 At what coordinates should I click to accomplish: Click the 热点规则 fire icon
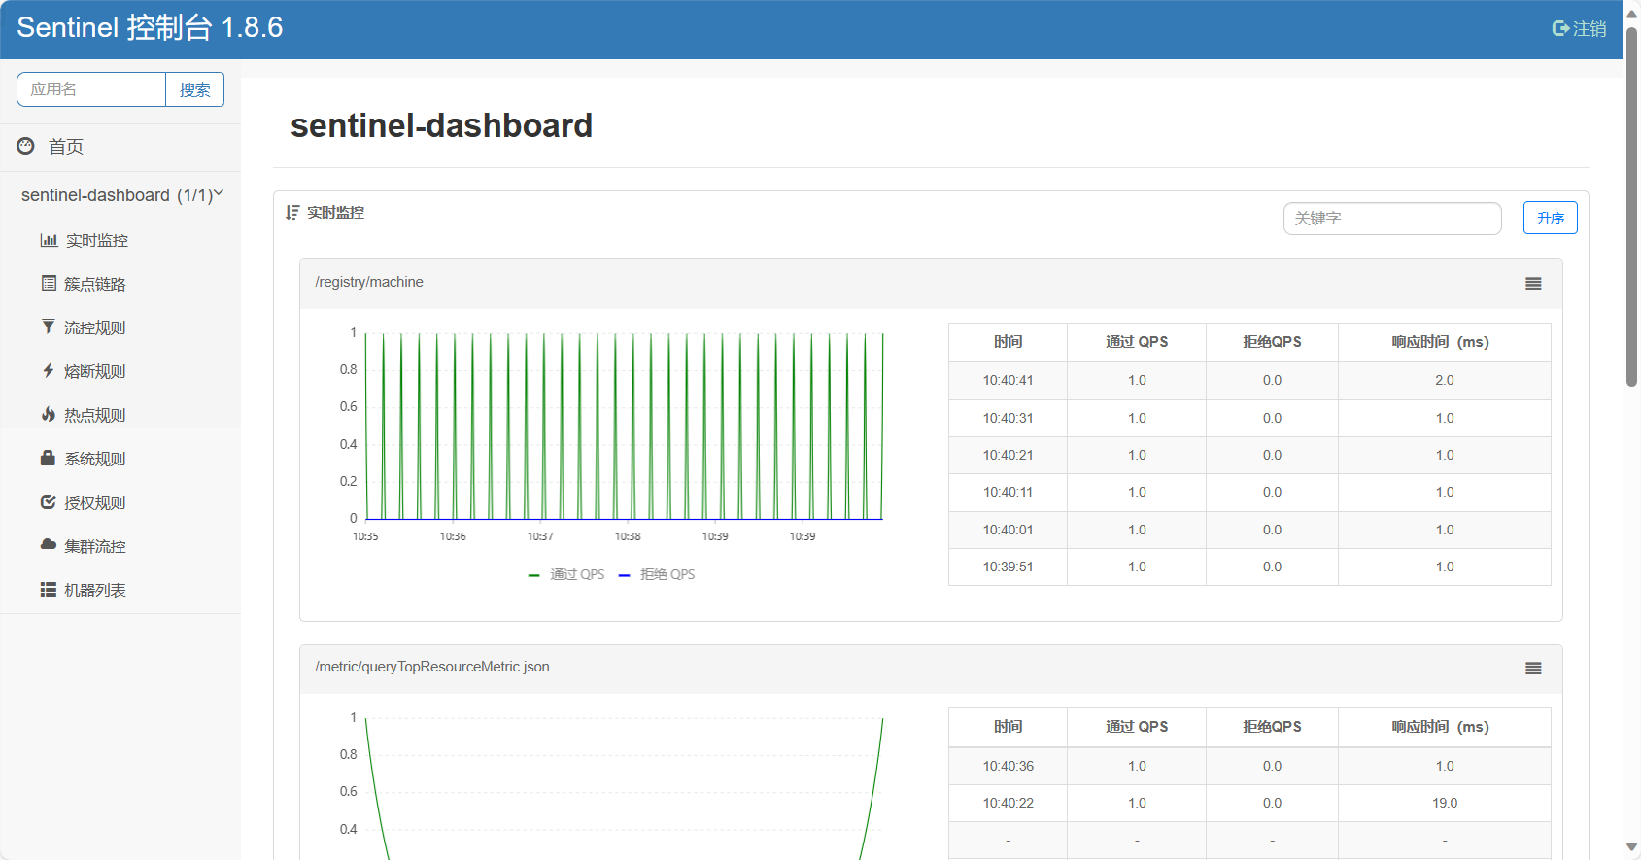[49, 415]
